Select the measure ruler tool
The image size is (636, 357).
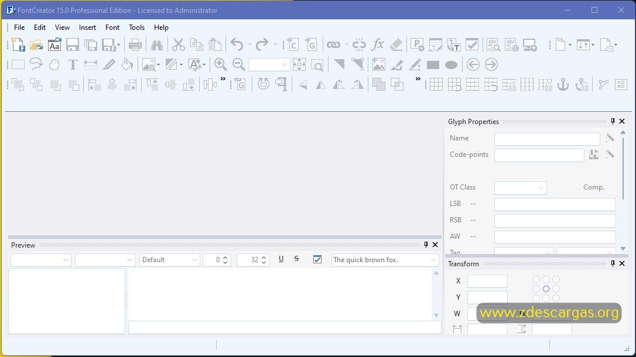(91, 64)
